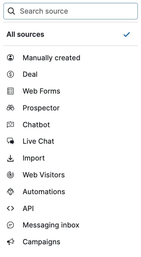Select Live Chat from the source list
This screenshot has height=257, width=141.
pyautogui.click(x=70, y=141)
